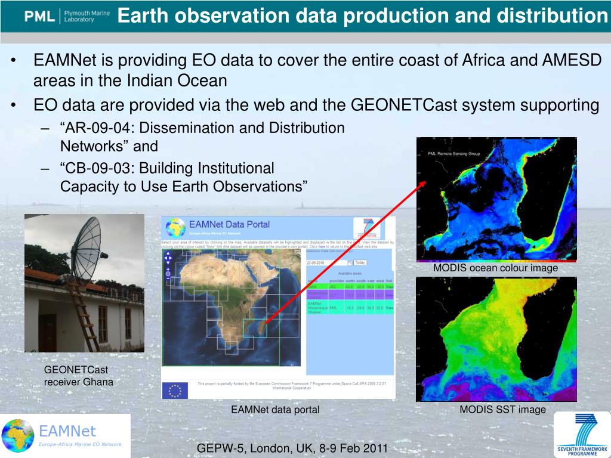Screen dimensions: 611x458
Task: Click 'PML Remote Sensing Group' label on ocean image
Action: pyautogui.click(x=454, y=153)
